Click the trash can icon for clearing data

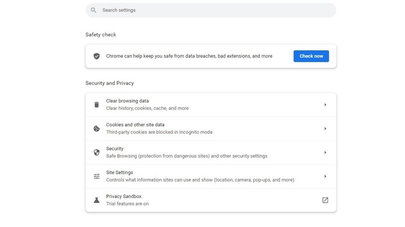(x=97, y=105)
